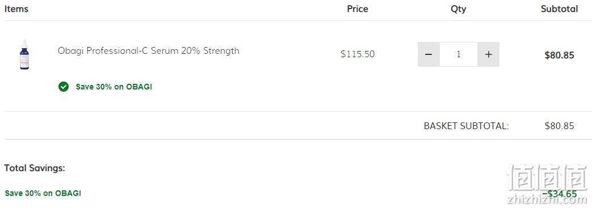The width and height of the screenshot is (592, 209).
Task: Click the $115.50 item price
Action: pyautogui.click(x=358, y=54)
